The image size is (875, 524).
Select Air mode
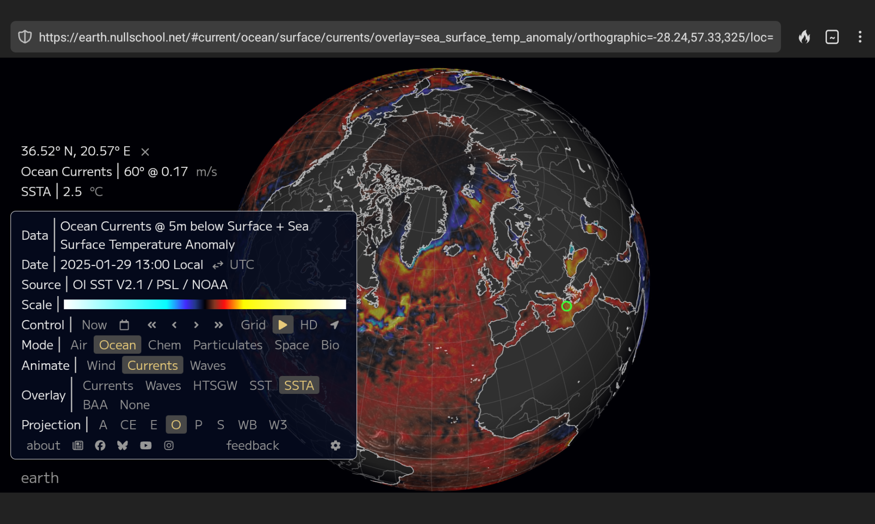coord(79,345)
